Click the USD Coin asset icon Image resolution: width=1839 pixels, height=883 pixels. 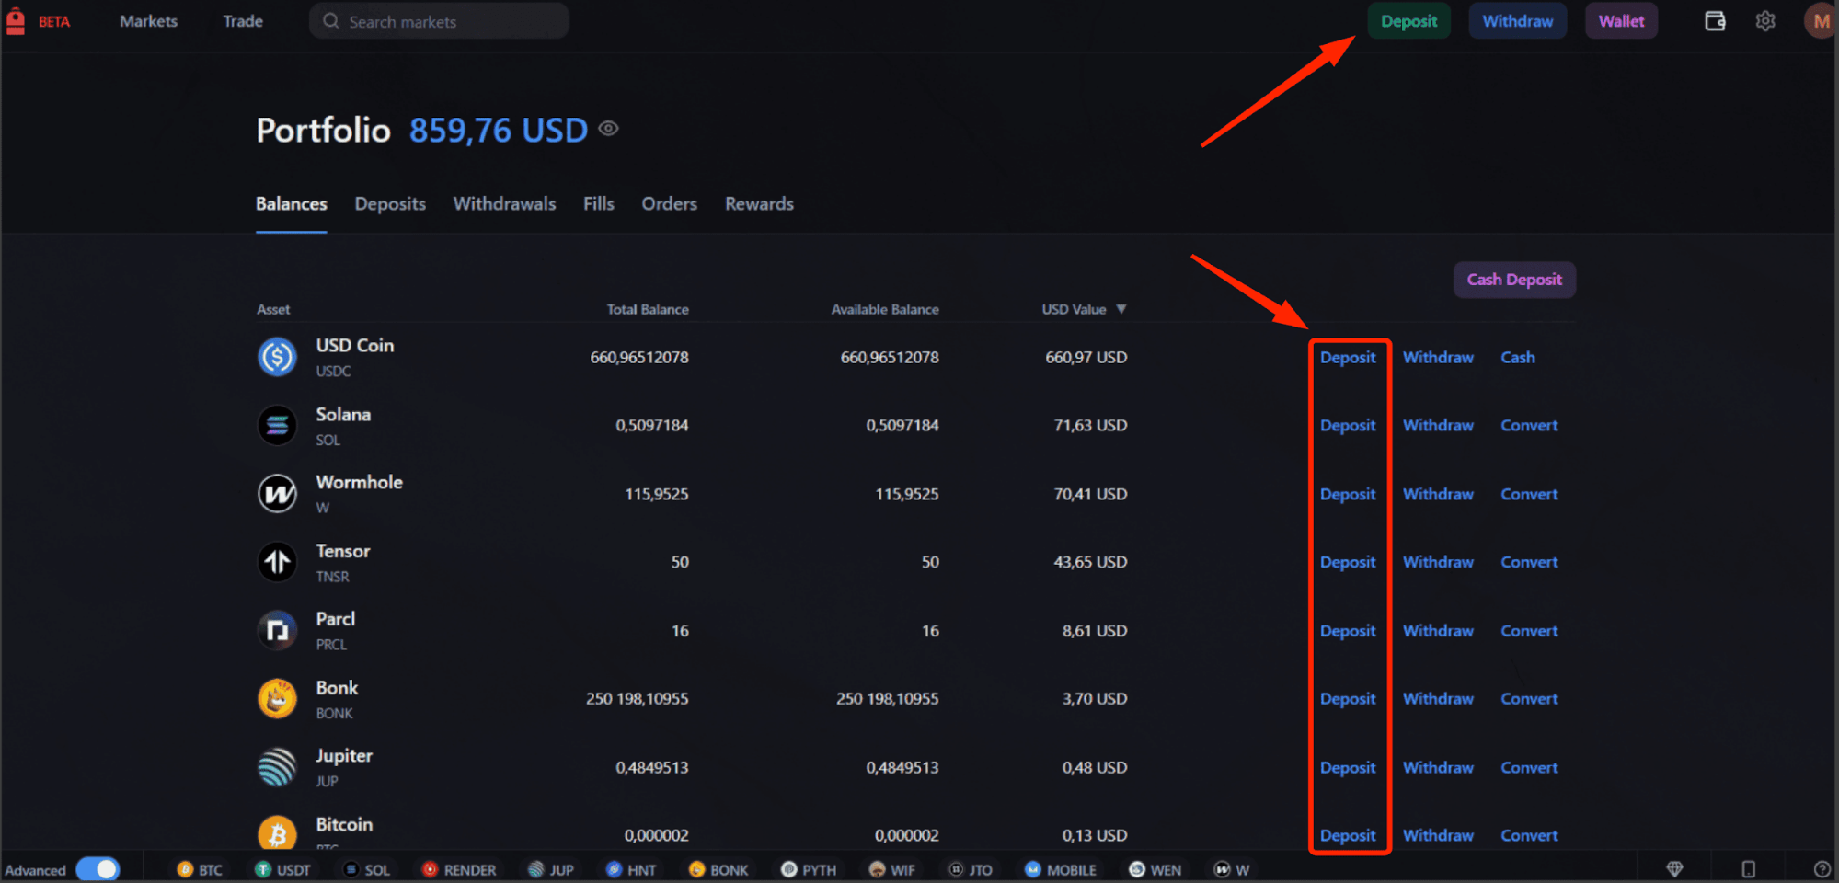277,357
